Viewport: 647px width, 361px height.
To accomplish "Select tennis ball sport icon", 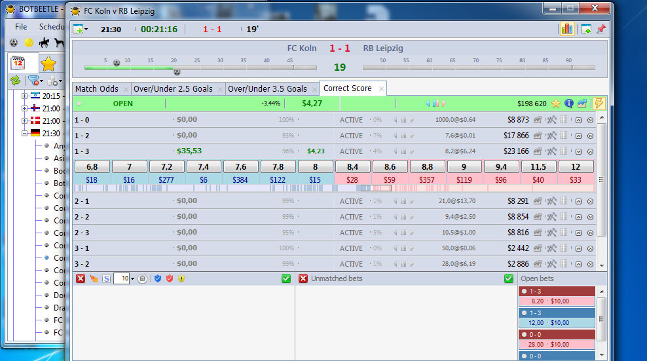I will point(29,43).
